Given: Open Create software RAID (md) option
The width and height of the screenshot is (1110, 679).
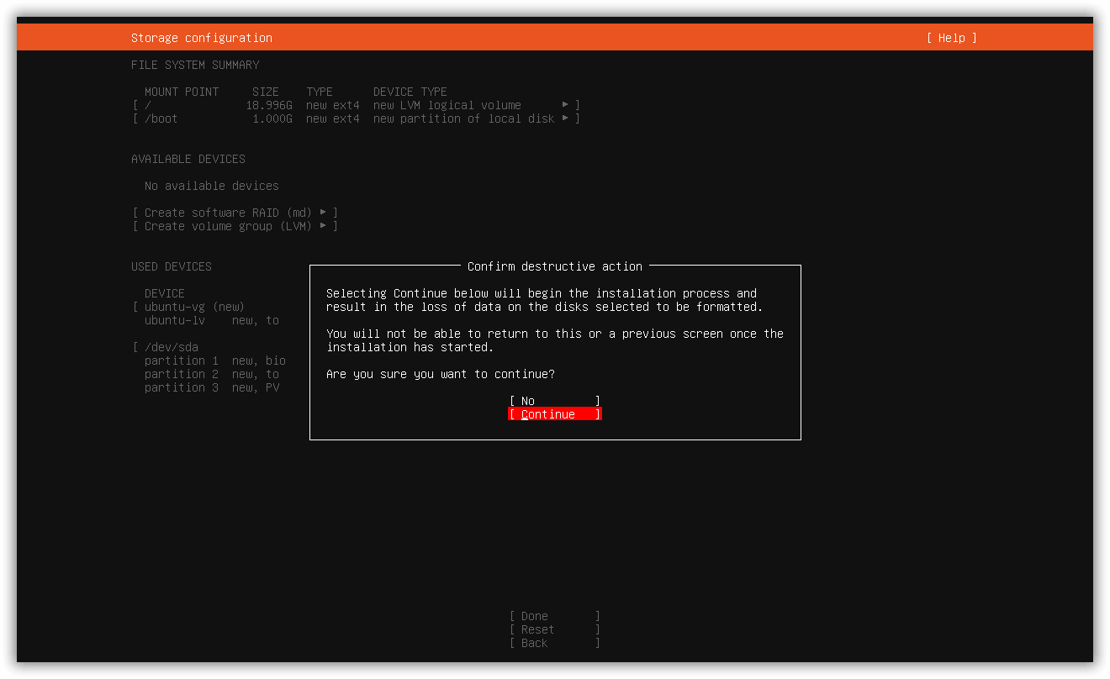Looking at the screenshot, I should pos(235,213).
